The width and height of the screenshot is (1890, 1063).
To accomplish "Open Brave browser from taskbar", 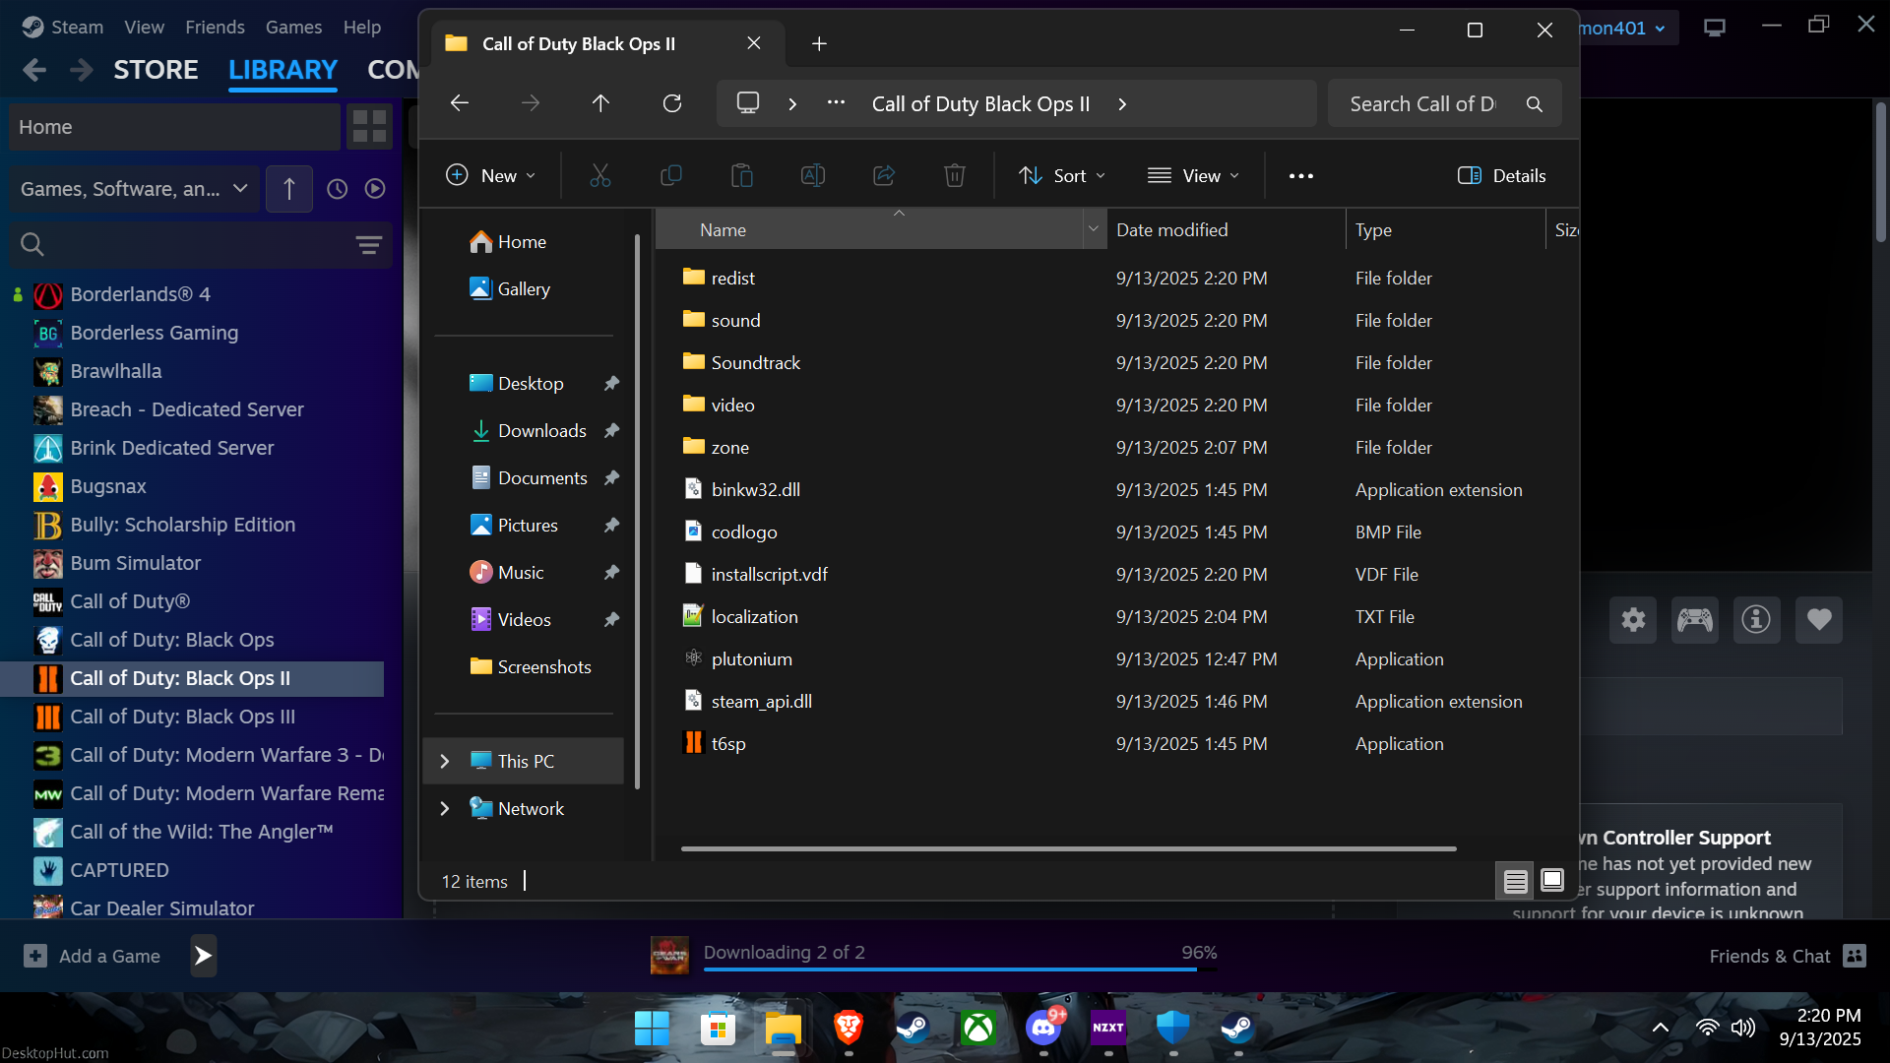I will (849, 1029).
